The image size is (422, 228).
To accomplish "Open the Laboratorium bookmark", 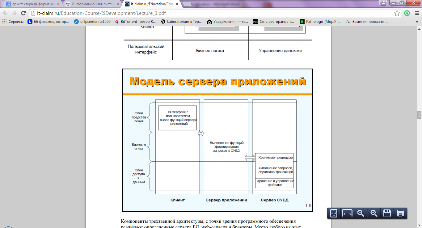I will pos(181,22).
